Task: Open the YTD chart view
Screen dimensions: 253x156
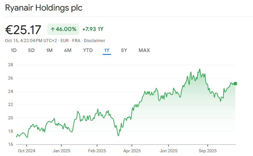Action: 88,51
